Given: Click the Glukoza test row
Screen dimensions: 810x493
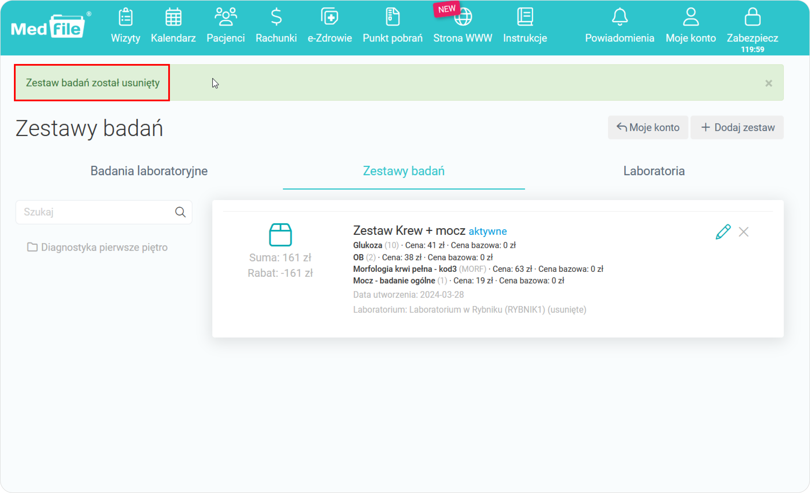Looking at the screenshot, I should pos(434,245).
